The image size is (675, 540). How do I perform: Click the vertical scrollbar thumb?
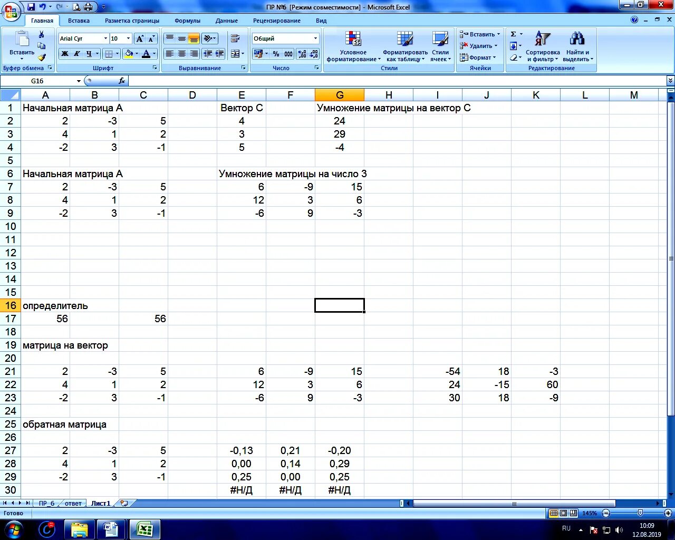[671, 259]
